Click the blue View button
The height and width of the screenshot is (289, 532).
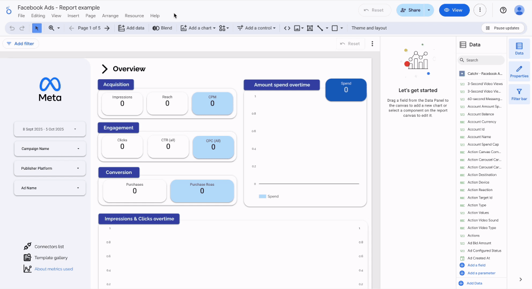pos(454,10)
